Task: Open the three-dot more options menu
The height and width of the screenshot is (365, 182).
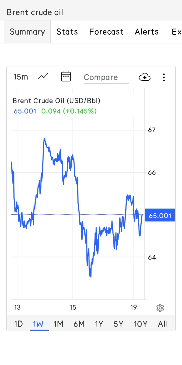Action: pos(164,77)
